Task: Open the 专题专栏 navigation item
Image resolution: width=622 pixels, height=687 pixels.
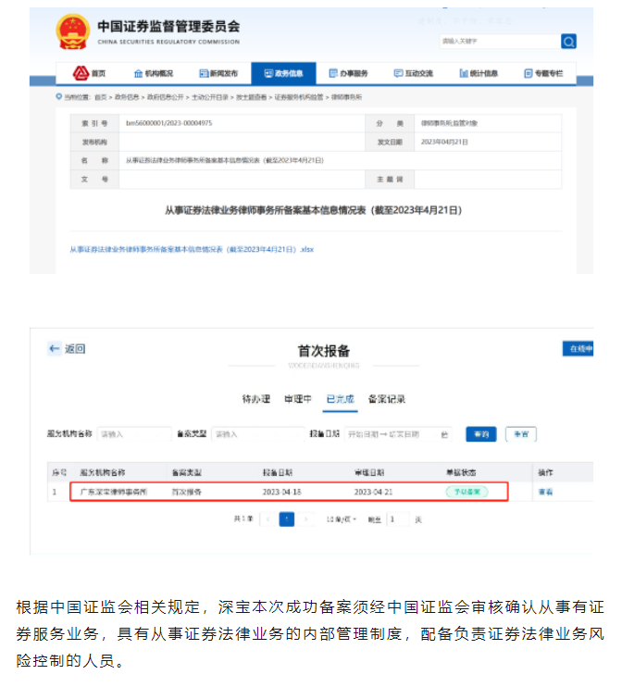Action: coord(543,73)
